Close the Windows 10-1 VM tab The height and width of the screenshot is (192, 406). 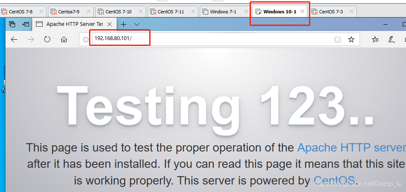click(302, 11)
